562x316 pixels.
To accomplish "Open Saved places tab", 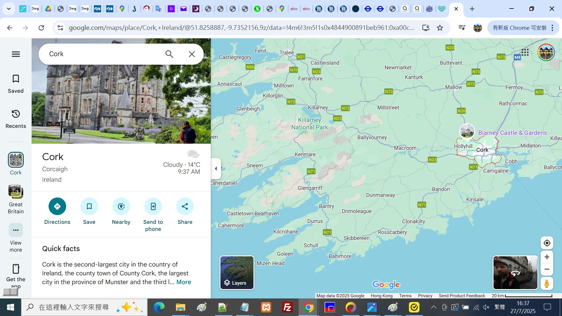I will point(16,84).
